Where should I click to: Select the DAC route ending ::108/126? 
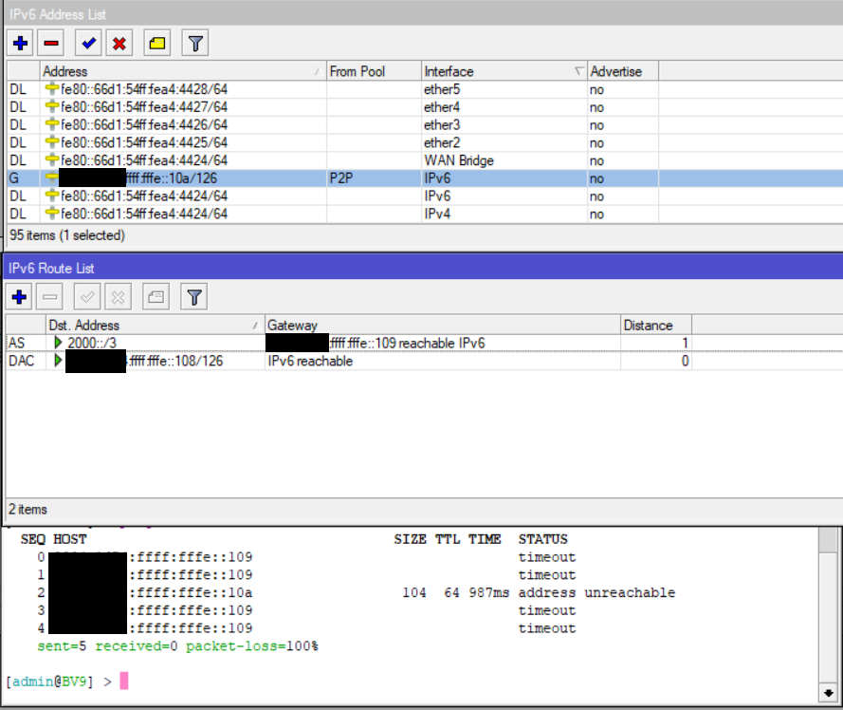coord(425,361)
